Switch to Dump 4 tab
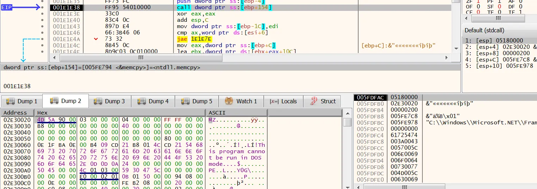The image size is (537, 189). [153, 101]
